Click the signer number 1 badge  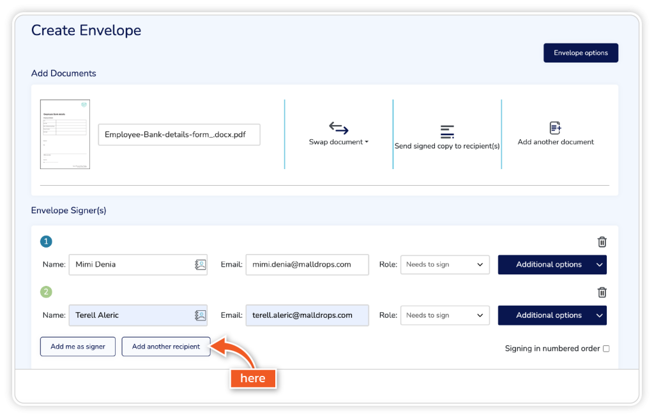pyautogui.click(x=46, y=242)
